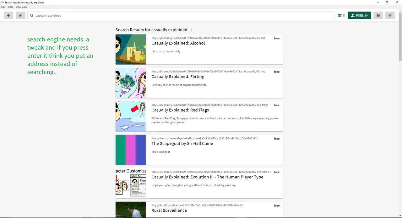Open settings gear icon
Screen dimensions: 402x218
(x=390, y=15)
